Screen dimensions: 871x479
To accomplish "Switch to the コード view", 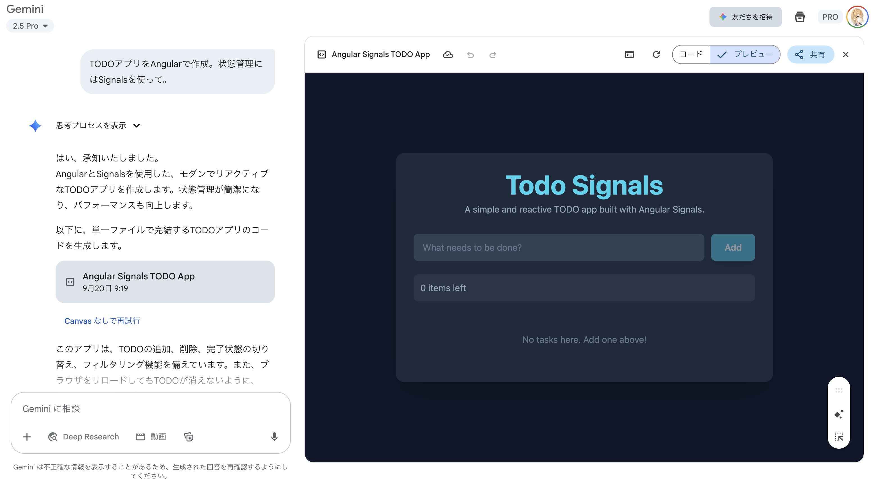I will pyautogui.click(x=691, y=54).
